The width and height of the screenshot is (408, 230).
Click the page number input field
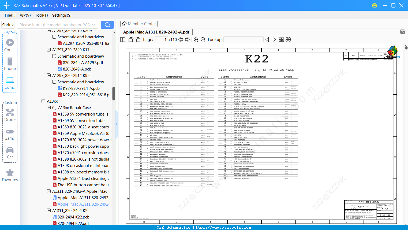(x=162, y=39)
